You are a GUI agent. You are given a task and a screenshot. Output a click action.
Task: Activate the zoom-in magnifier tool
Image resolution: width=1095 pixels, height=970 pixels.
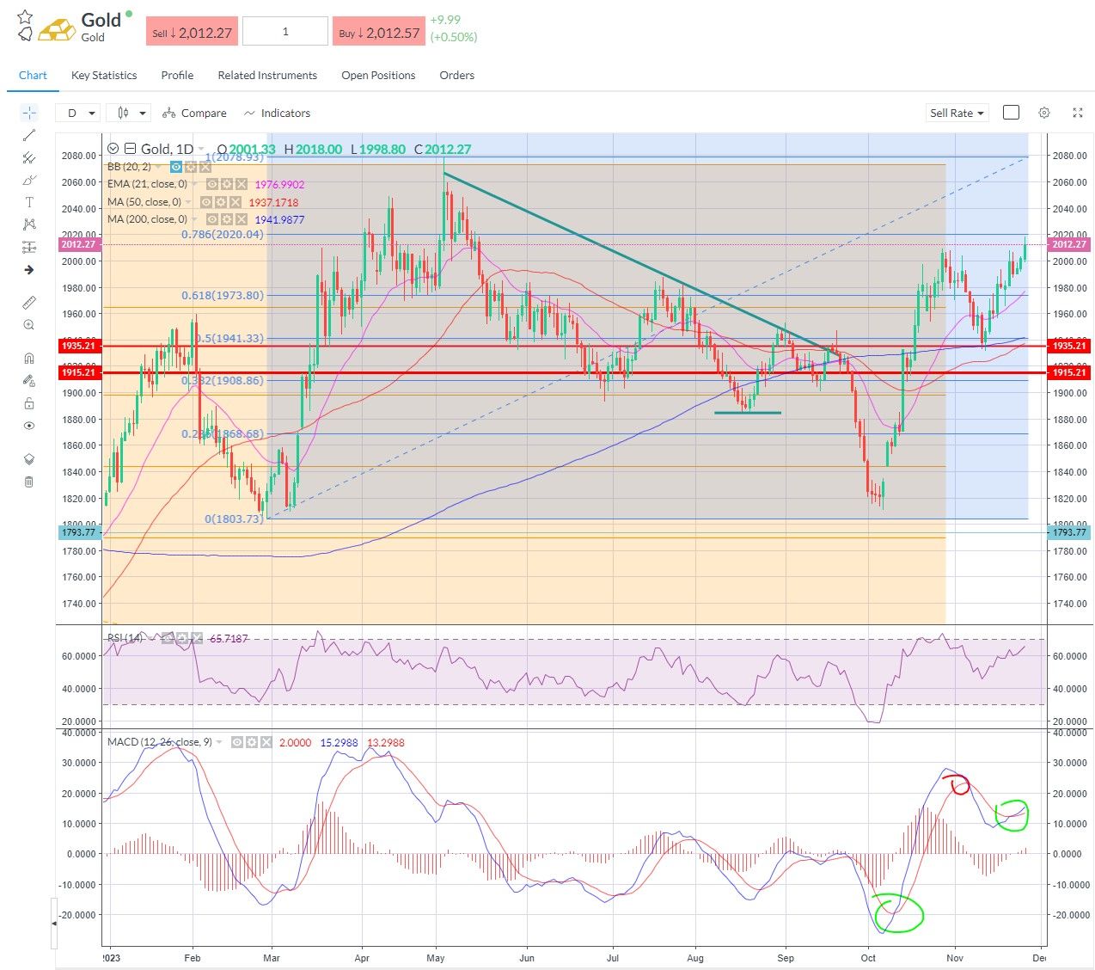[x=29, y=325]
